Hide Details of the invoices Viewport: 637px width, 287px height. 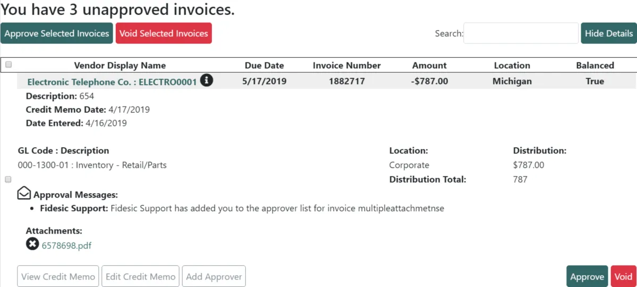[608, 33]
